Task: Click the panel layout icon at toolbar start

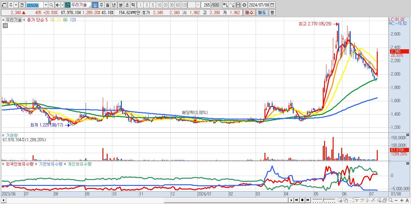Action: [4, 5]
